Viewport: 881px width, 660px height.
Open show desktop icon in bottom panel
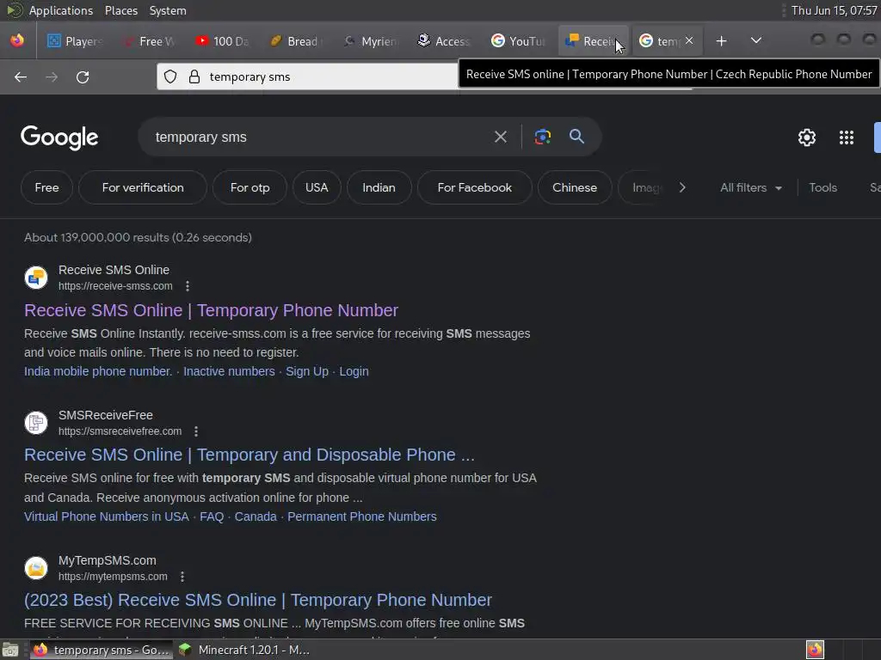tap(10, 650)
